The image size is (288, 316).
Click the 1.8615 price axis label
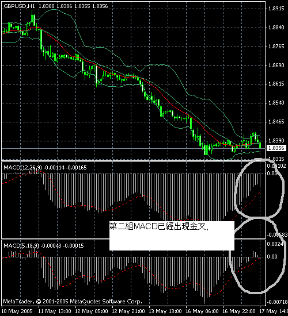(276, 84)
